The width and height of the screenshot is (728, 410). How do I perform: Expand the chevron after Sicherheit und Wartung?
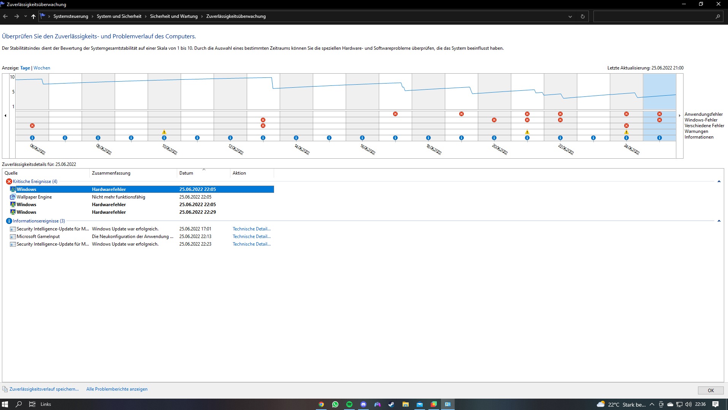202,16
